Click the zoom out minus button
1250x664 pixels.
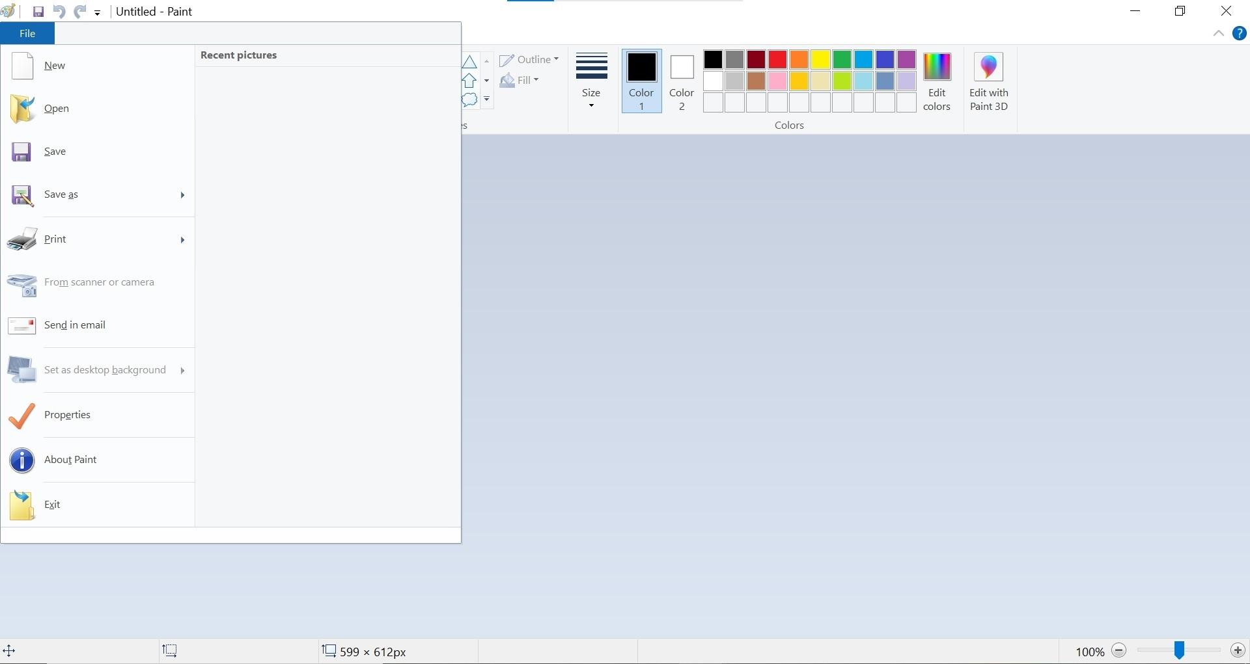pyautogui.click(x=1119, y=650)
